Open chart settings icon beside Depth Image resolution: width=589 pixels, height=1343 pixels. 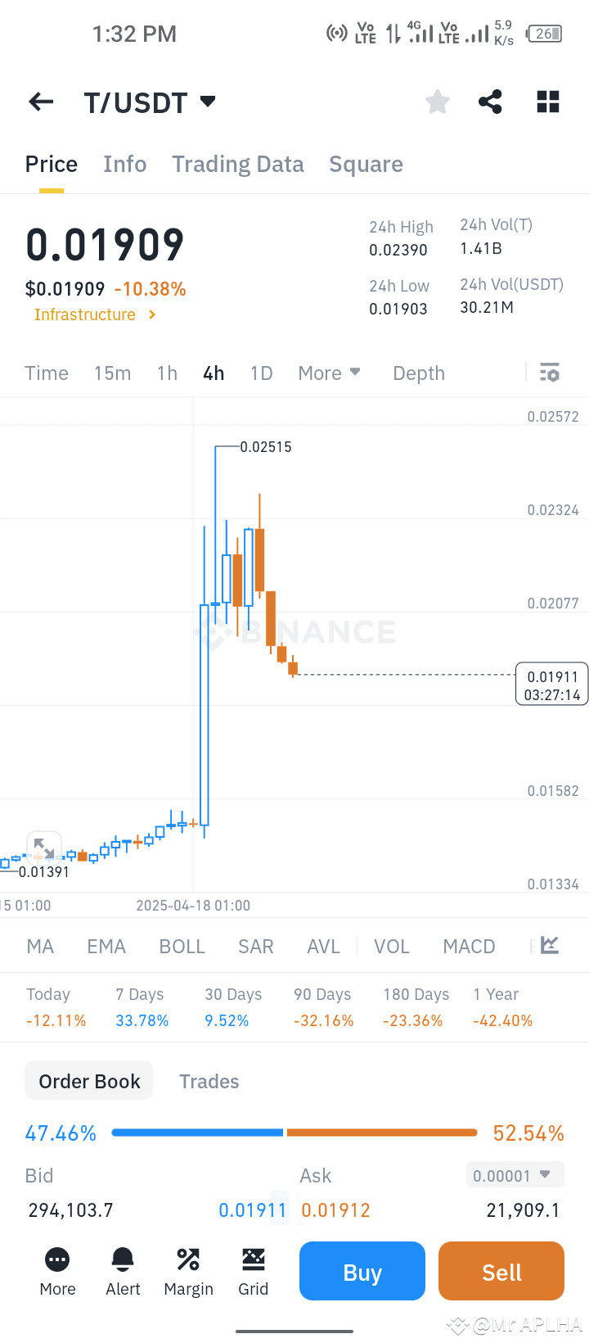550,373
